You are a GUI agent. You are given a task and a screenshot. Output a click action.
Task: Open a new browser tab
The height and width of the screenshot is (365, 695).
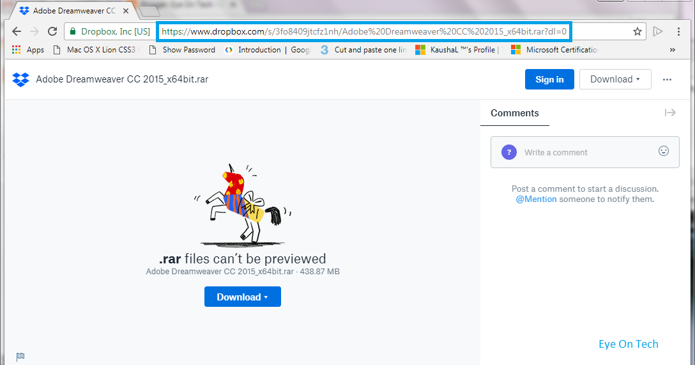[x=149, y=11]
